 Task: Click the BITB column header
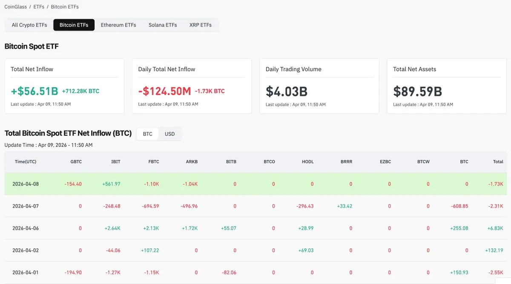point(231,162)
